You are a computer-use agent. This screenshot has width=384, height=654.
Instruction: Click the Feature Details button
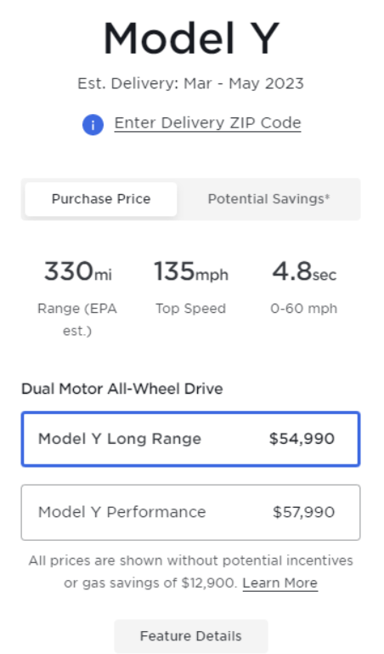191,636
